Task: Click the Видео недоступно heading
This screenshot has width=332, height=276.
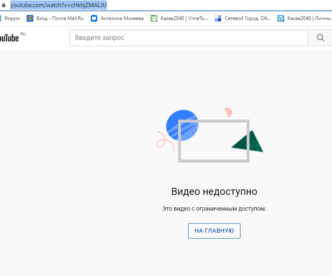Action: (214, 191)
